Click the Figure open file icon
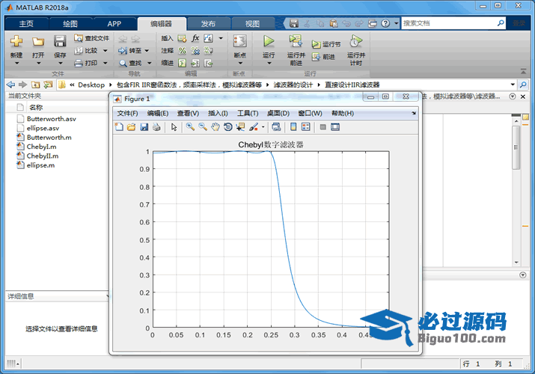 (x=132, y=127)
